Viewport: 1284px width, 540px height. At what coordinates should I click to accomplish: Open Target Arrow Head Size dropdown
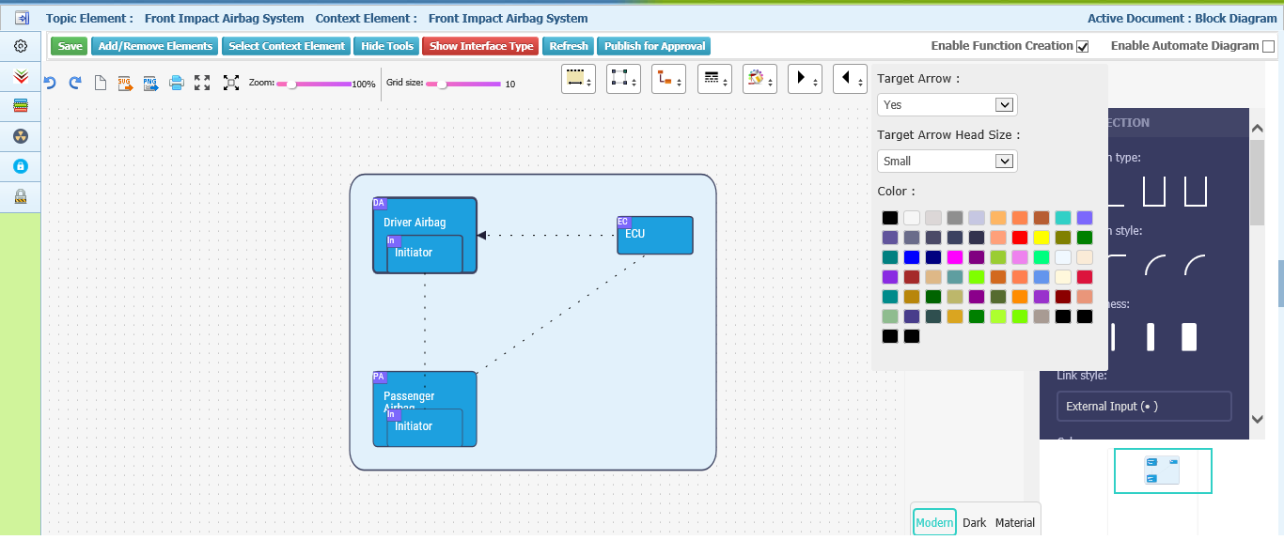coord(947,162)
